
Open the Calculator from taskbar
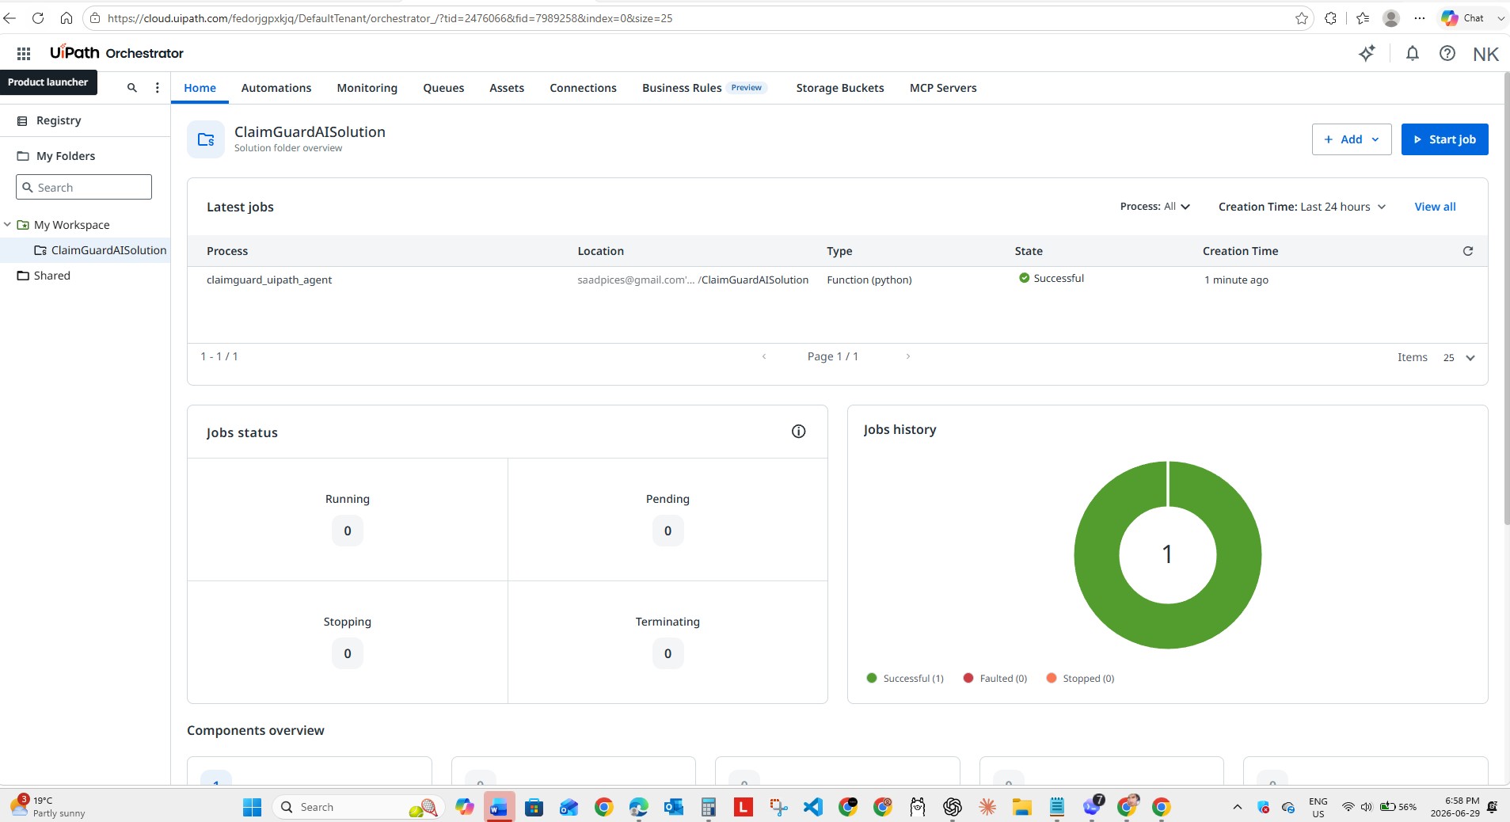[x=708, y=807]
